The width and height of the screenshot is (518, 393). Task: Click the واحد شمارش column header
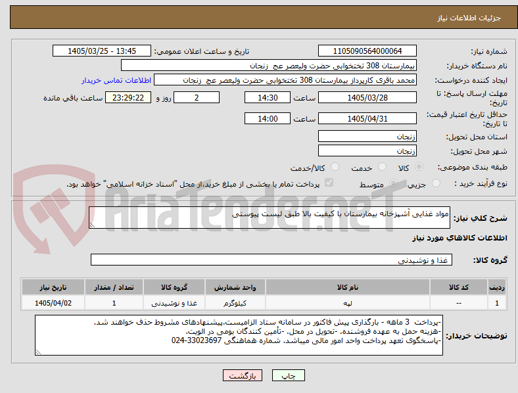point(235,287)
